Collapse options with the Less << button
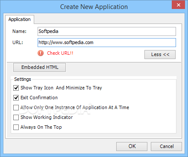The height and width of the screenshot is (157, 188). (160, 54)
